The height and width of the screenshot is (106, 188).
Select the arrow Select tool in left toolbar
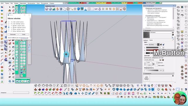(x=10, y=7)
